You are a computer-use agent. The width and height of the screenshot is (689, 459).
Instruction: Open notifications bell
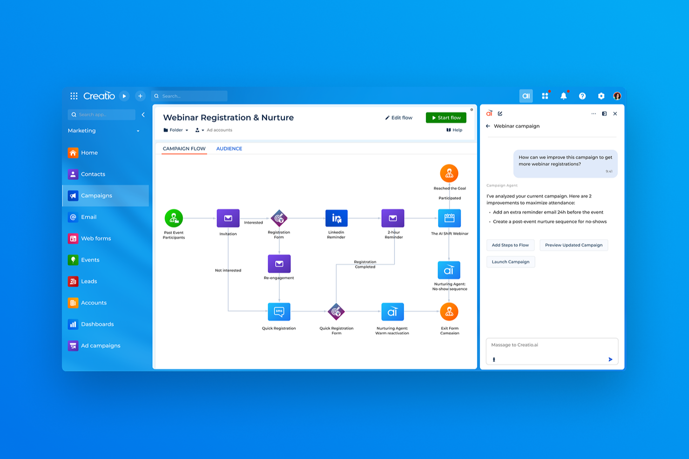564,96
